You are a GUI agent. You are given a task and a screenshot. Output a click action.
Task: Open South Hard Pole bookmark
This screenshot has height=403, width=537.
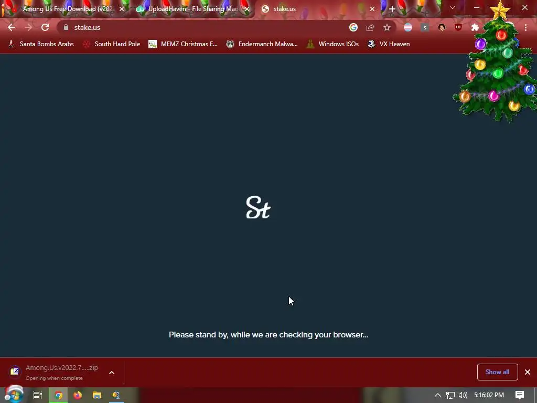coord(112,44)
